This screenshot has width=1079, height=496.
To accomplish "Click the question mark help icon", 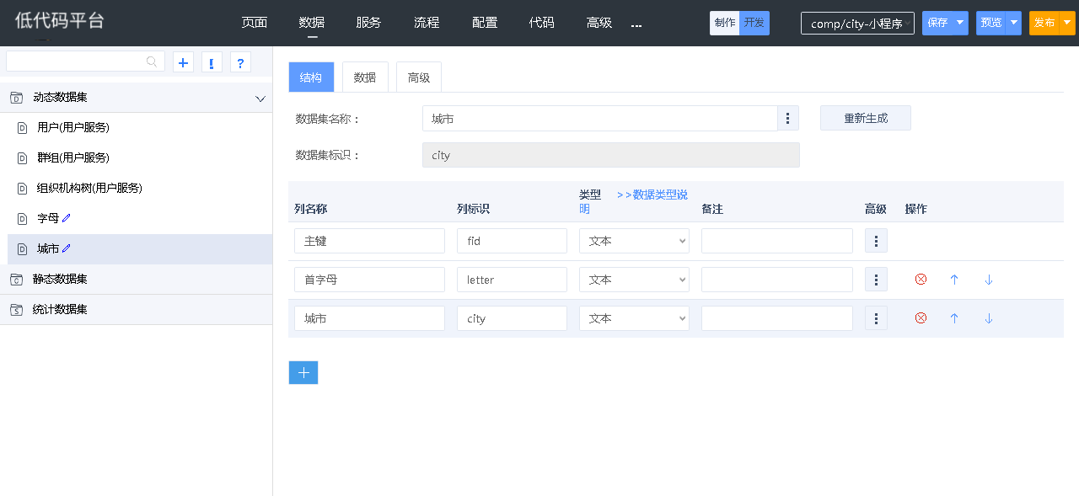I will pos(240,62).
